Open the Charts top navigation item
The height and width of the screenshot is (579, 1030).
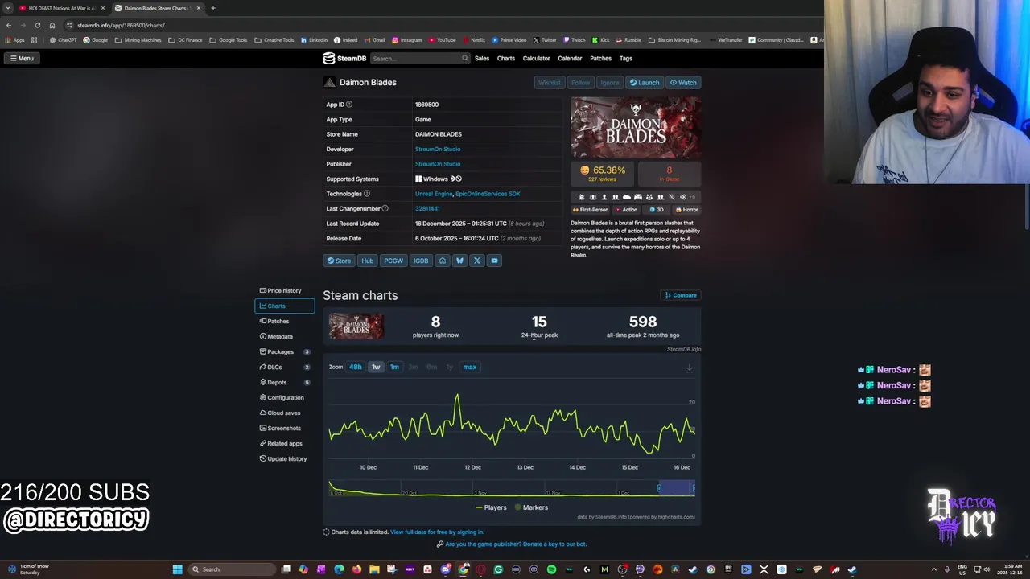point(506,58)
